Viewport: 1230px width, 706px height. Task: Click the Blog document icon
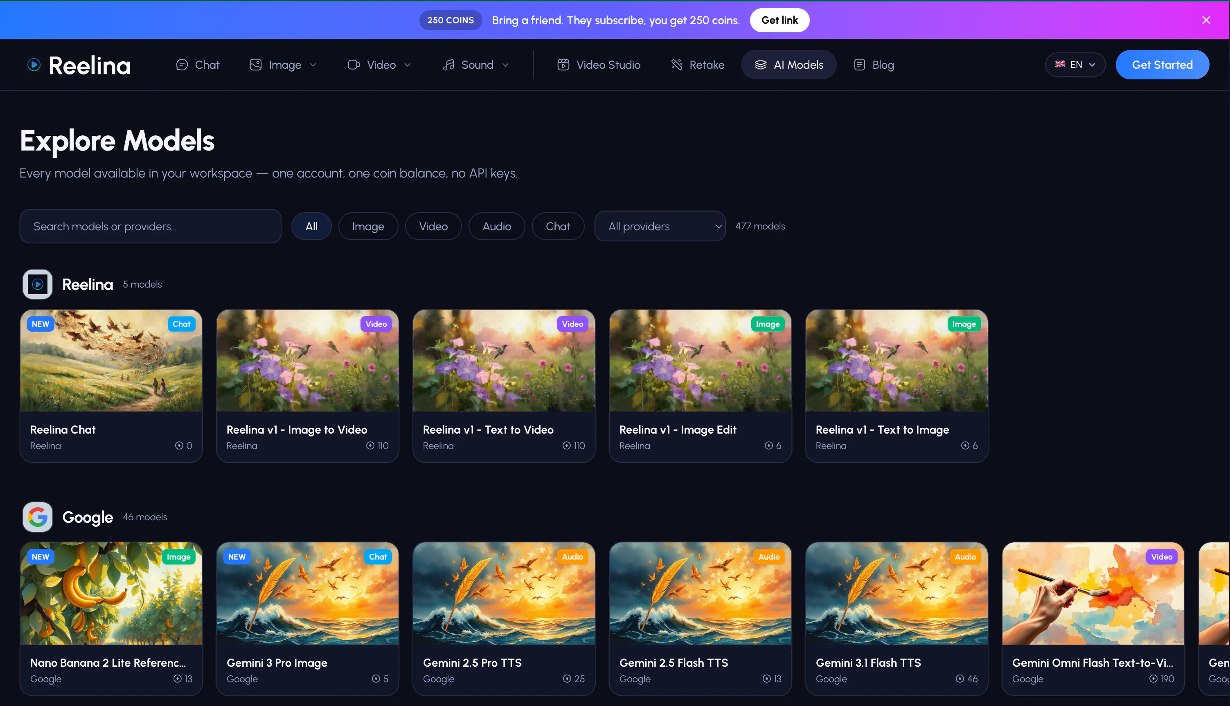click(859, 65)
